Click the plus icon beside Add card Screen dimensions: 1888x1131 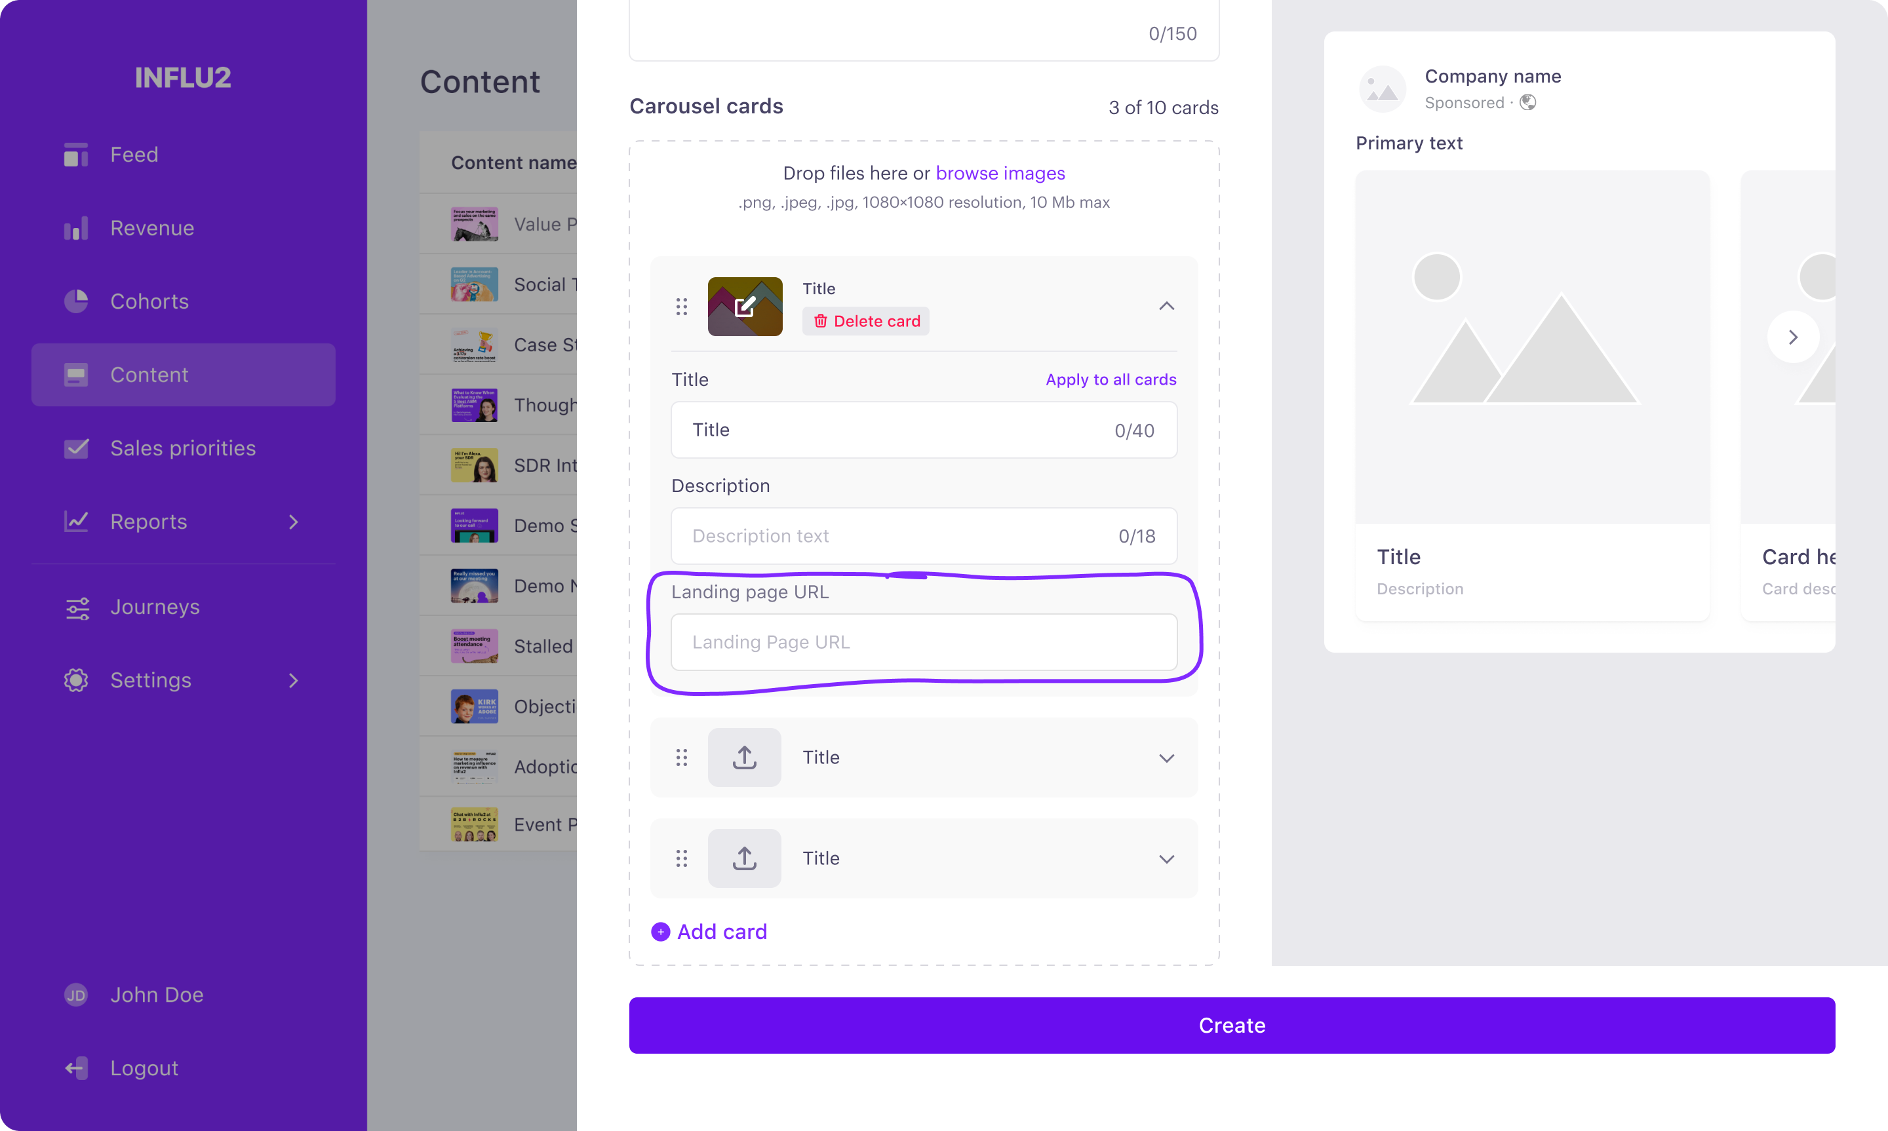click(x=660, y=931)
